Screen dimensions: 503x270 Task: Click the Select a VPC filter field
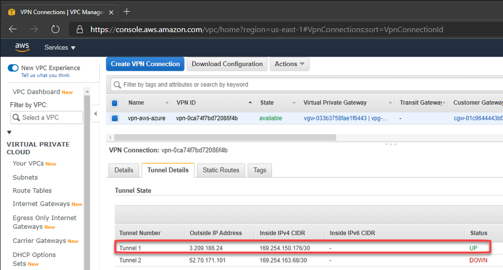(46, 117)
